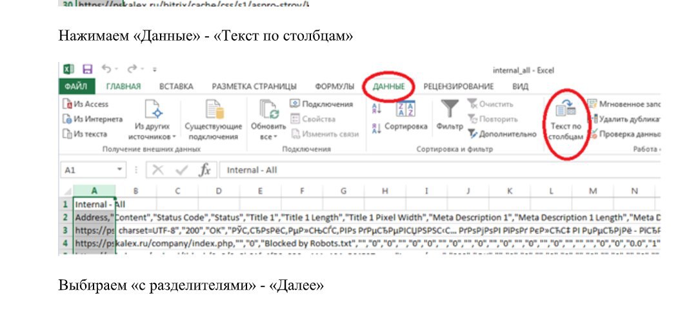This screenshot has height=322, width=700.
Task: Click the Свойства connection button
Action: coord(313,119)
